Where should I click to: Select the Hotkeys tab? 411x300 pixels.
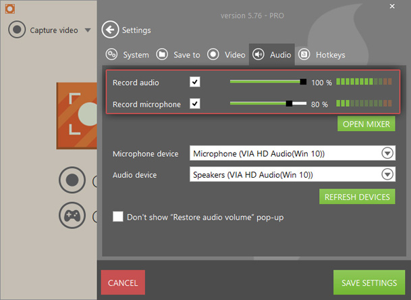click(321, 54)
